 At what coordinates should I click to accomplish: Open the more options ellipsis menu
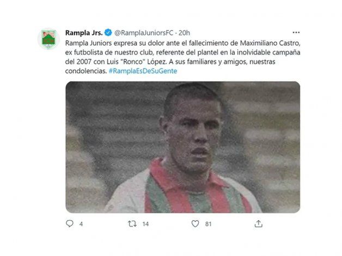(x=296, y=33)
